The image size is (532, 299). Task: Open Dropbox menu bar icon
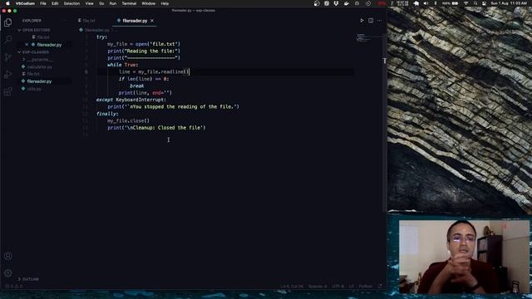click(x=336, y=3)
